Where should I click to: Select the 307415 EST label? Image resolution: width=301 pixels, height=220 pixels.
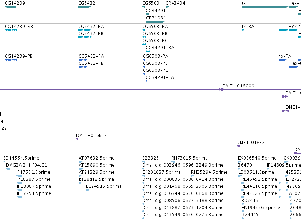point(250,201)
